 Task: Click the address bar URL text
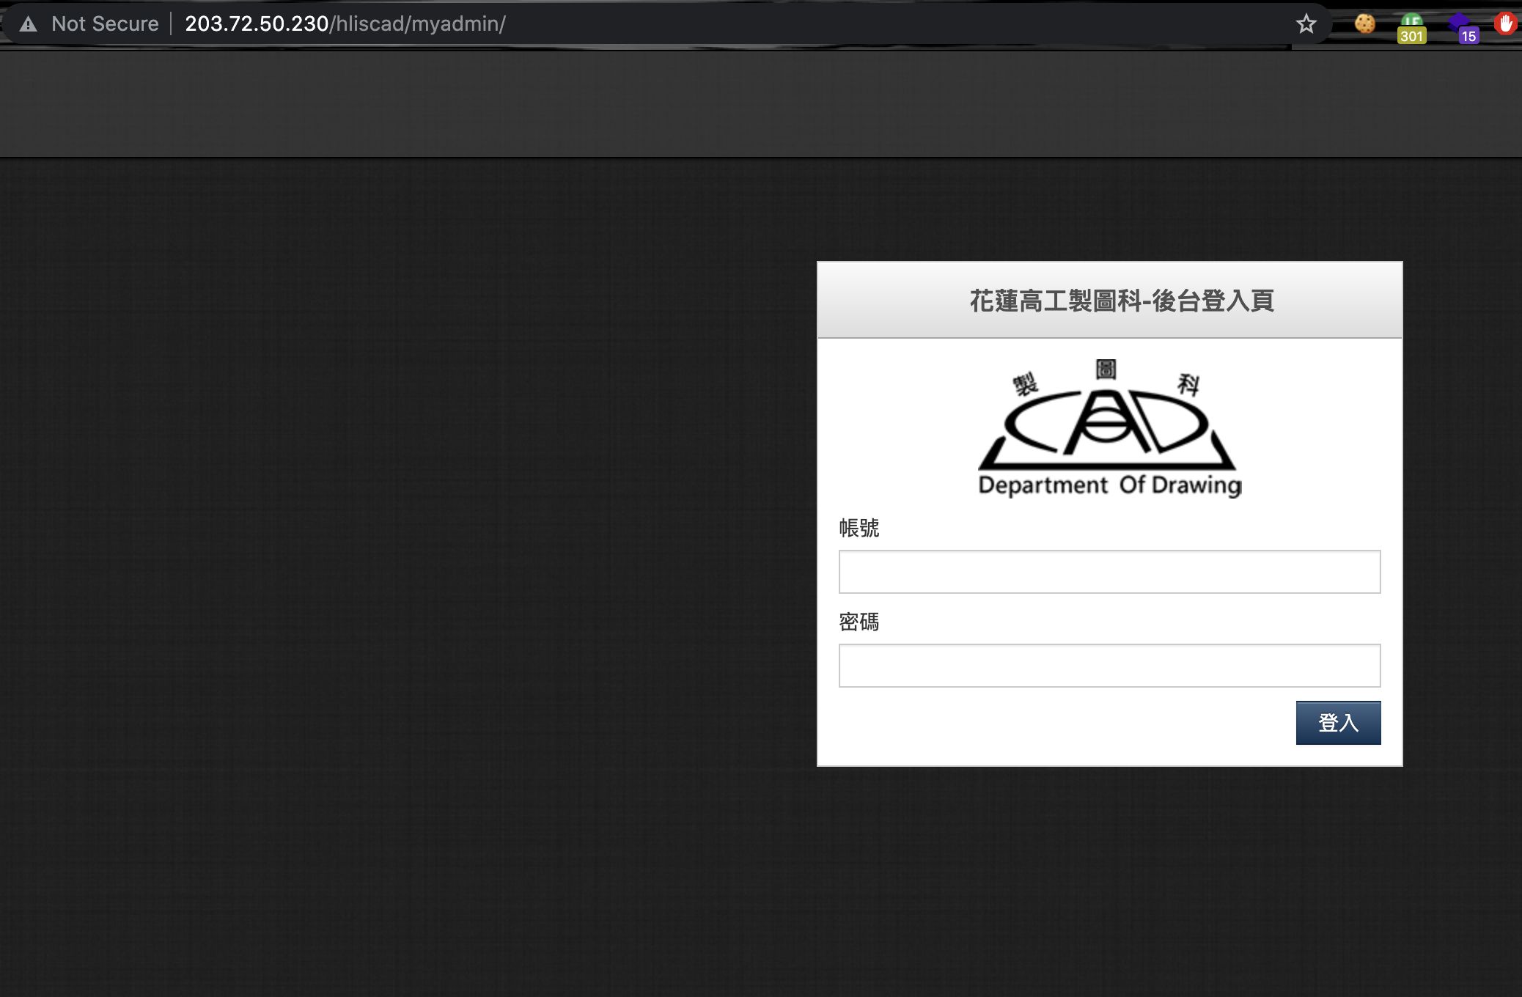[345, 24]
